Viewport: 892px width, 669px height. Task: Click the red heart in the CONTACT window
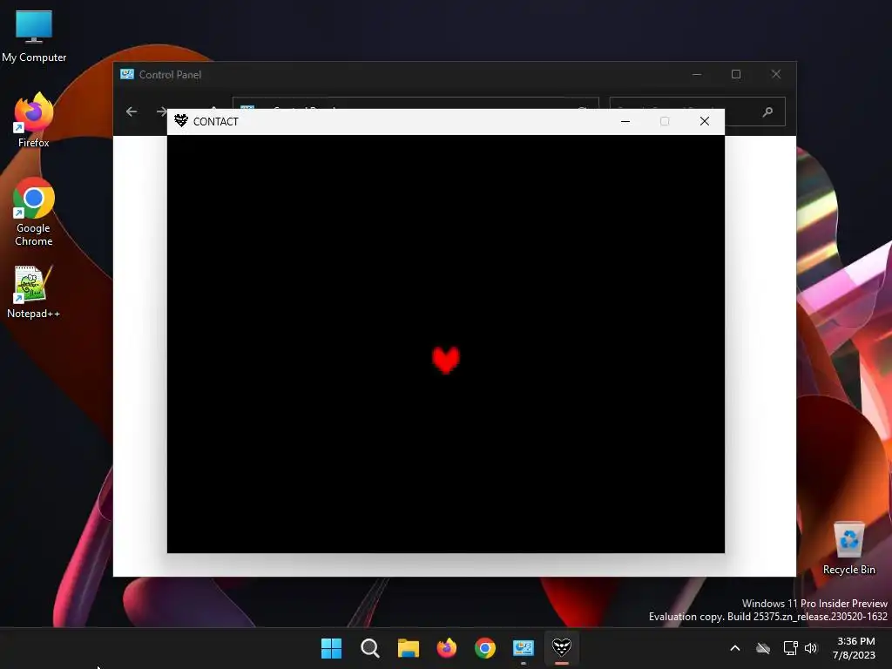point(445,360)
